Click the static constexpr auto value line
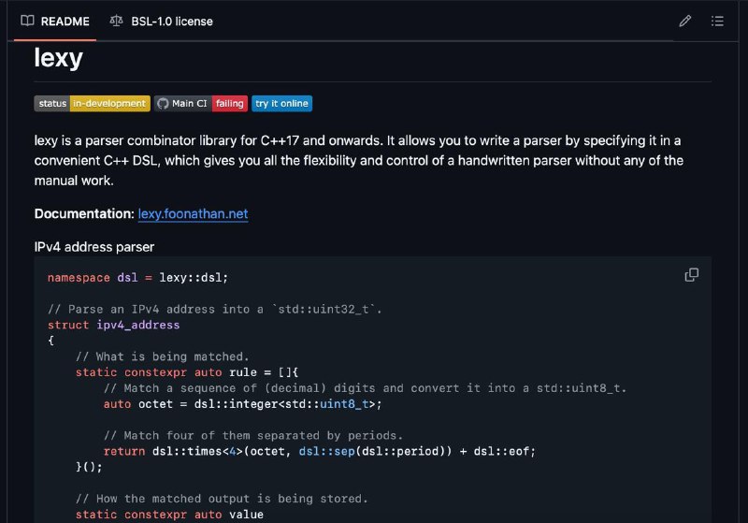The width and height of the screenshot is (748, 523). 169,515
